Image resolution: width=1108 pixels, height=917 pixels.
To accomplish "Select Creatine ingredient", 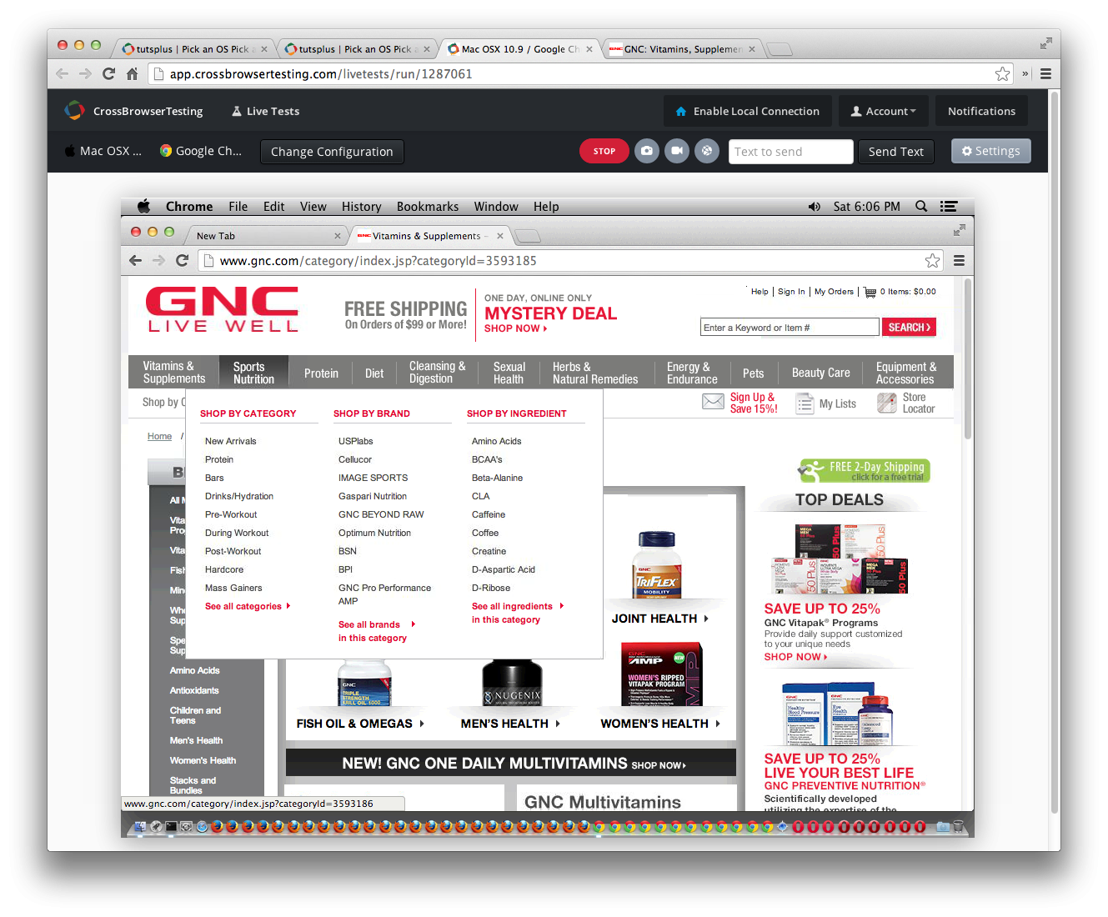I will [489, 551].
